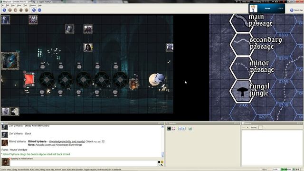The height and width of the screenshot is (171, 304).
Task: Open the template tools group
Action: click(16, 10)
